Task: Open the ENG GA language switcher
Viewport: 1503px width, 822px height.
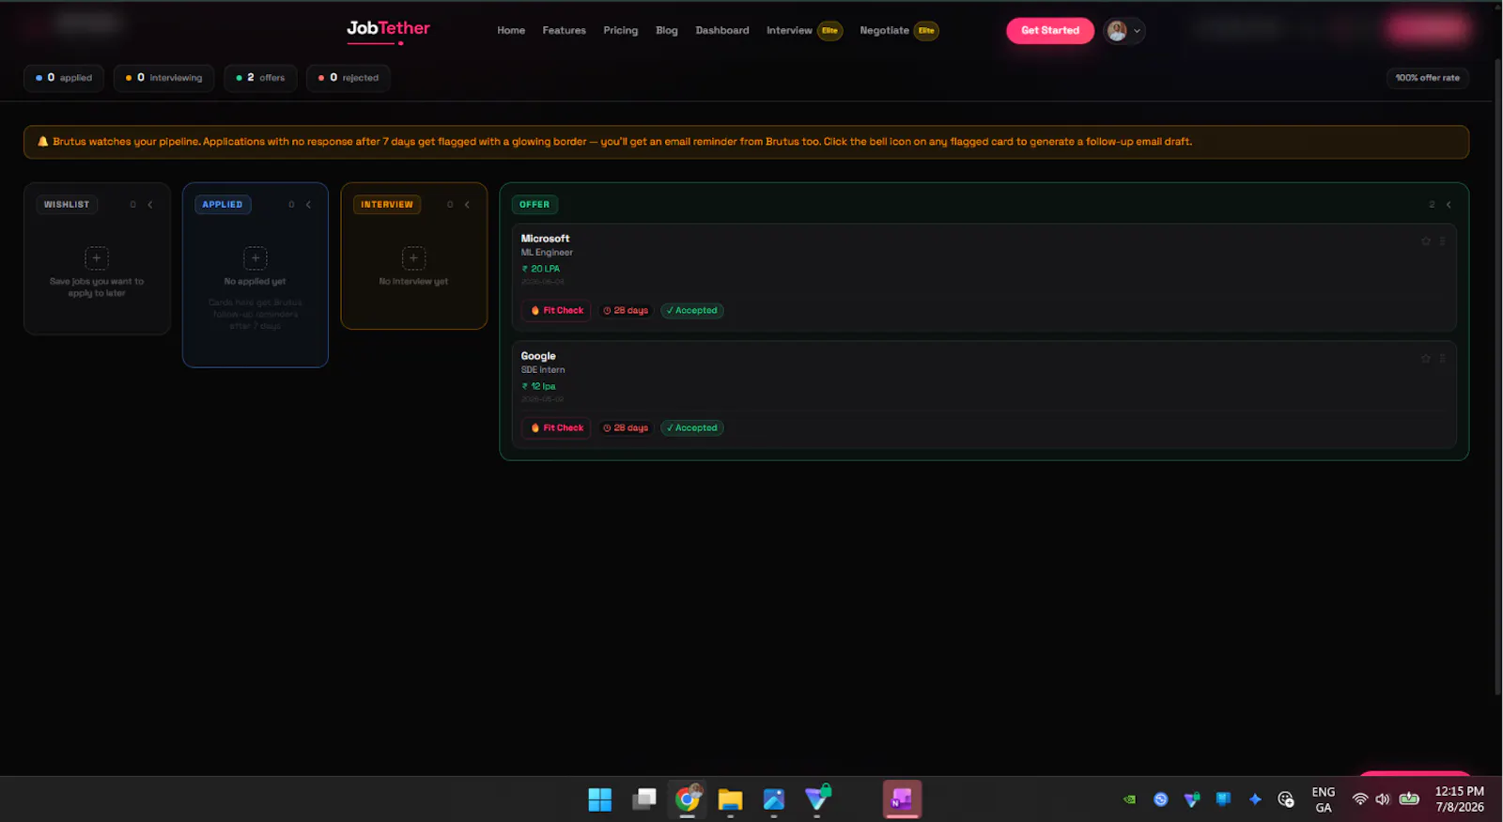Action: click(1324, 799)
